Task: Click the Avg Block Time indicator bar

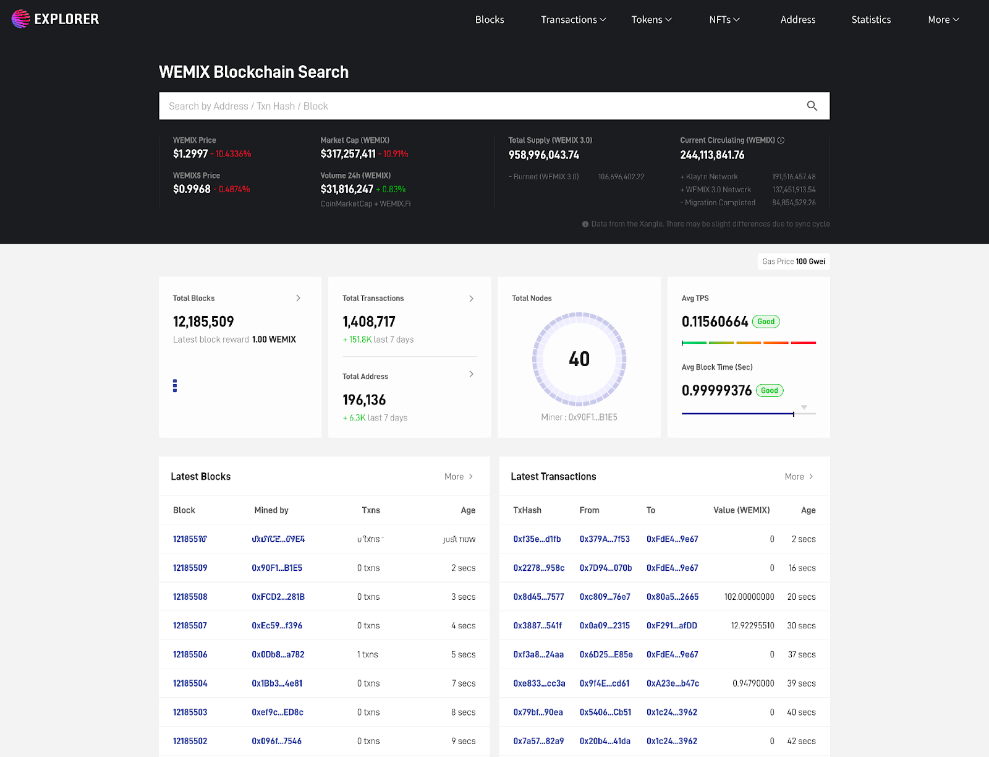Action: [x=749, y=413]
